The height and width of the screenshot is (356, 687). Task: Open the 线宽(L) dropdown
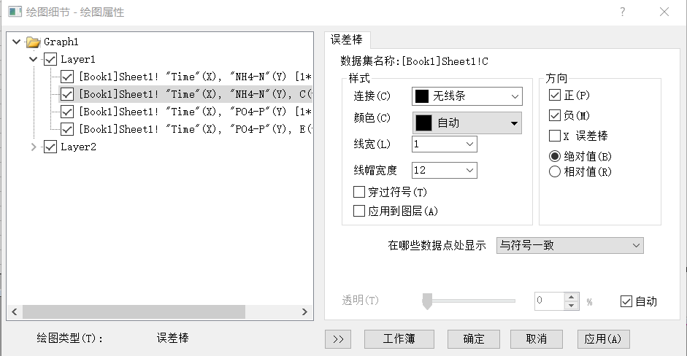tap(445, 144)
